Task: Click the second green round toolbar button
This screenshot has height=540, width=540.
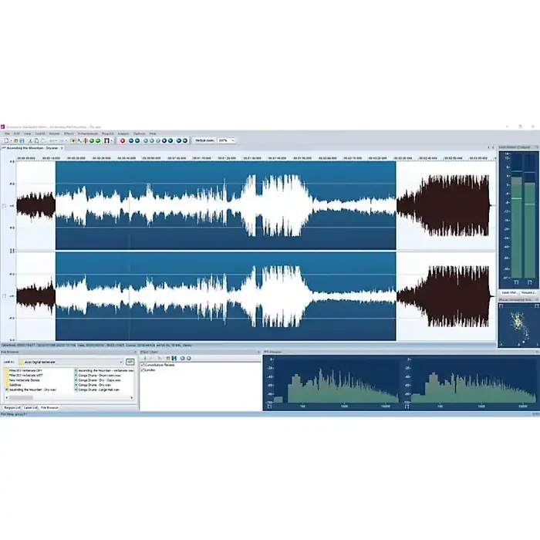Action: pyautogui.click(x=98, y=140)
